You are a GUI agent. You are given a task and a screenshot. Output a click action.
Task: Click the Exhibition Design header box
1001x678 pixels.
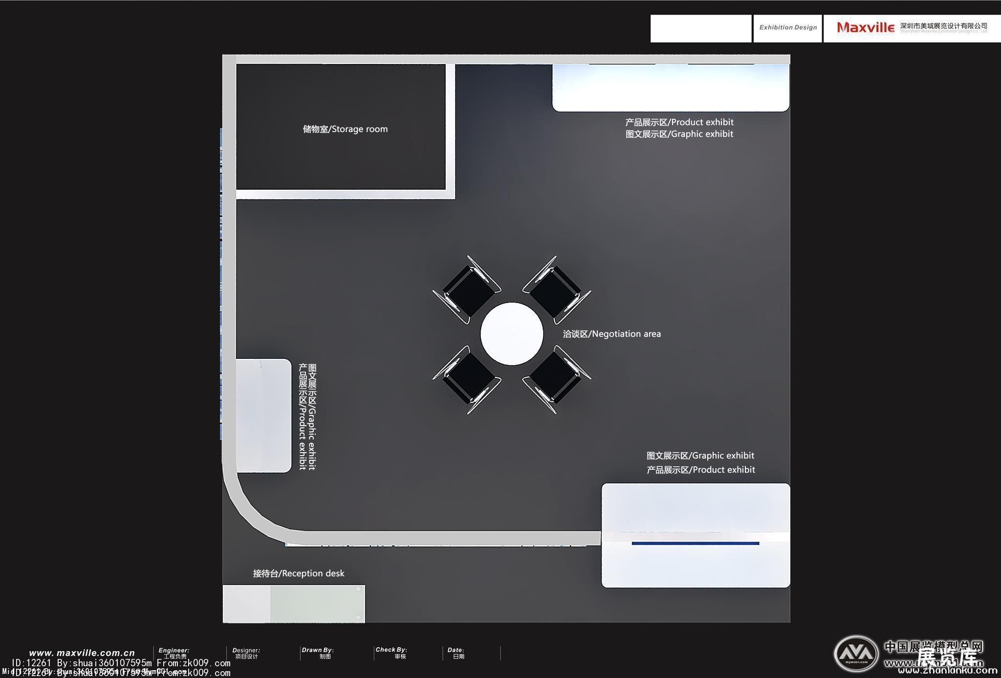pyautogui.click(x=787, y=28)
